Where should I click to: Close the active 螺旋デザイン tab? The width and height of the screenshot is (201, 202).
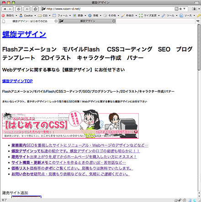pos(114,21)
